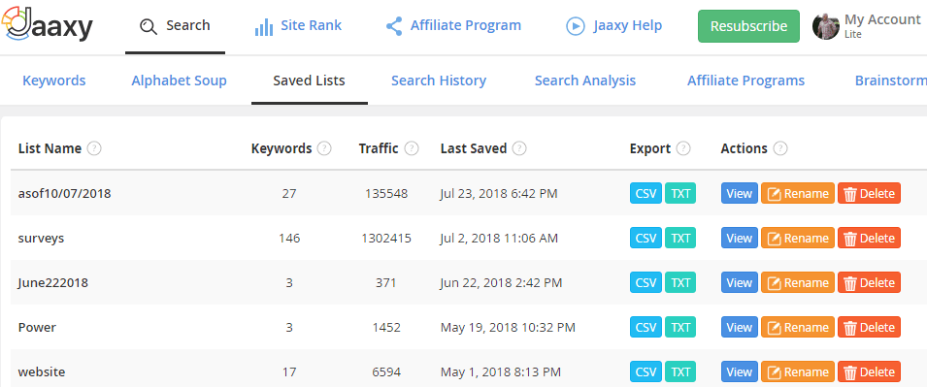Open Site Rank bar chart icon
Viewport: 927px width, 387px height.
coord(264,26)
